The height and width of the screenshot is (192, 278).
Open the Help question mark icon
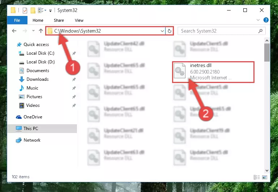point(266,20)
